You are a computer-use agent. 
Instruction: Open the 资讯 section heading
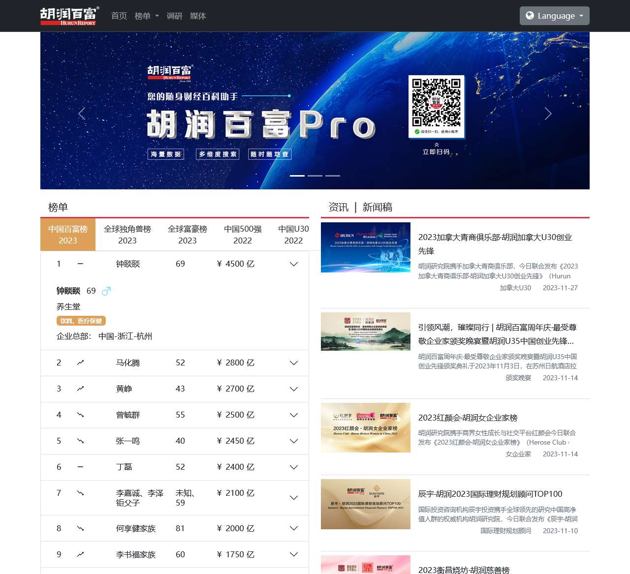339,207
